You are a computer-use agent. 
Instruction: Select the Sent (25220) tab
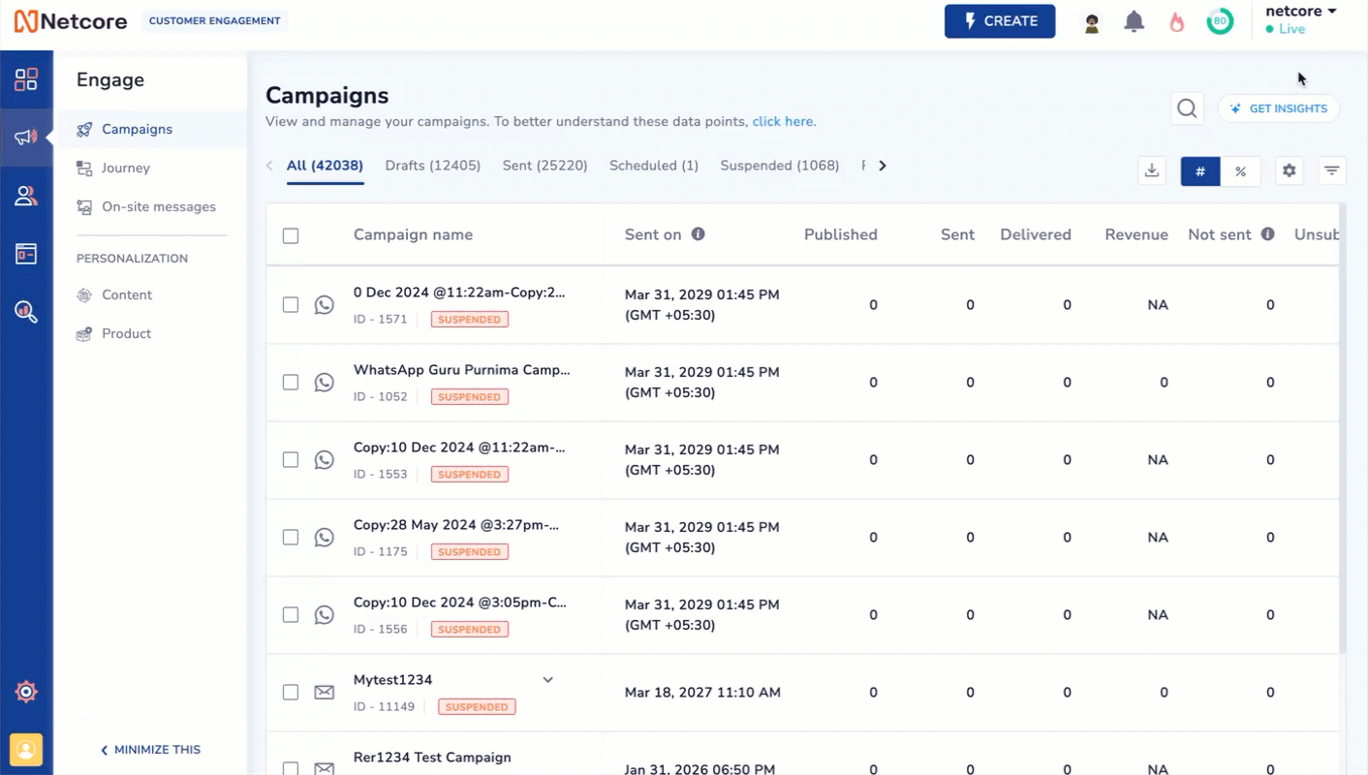coord(545,166)
